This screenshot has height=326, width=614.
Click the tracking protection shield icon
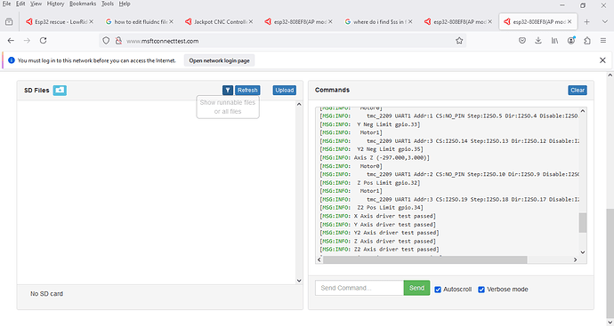[106, 41]
